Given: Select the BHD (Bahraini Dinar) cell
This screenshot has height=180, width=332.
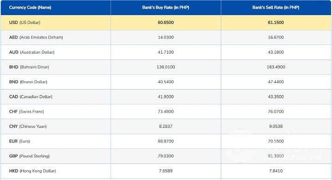Looking at the screenshot, I should (x=56, y=67).
